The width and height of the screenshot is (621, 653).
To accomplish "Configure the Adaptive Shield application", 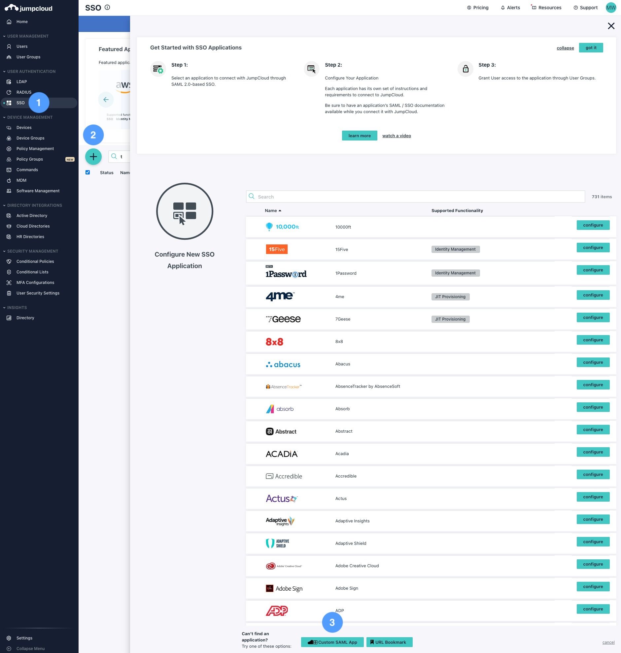I will click(593, 542).
